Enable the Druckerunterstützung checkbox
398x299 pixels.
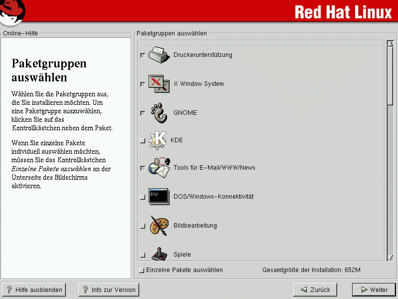143,55
